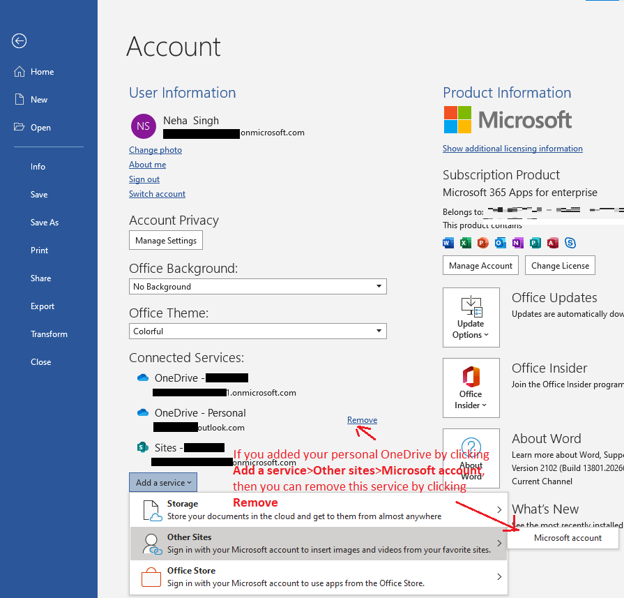624x598 pixels.
Task: Click the Manage Account button
Action: [481, 265]
